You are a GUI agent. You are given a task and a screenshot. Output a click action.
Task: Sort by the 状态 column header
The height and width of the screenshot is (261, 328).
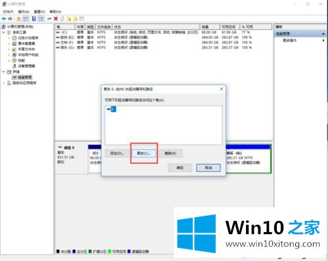[x=156, y=27]
